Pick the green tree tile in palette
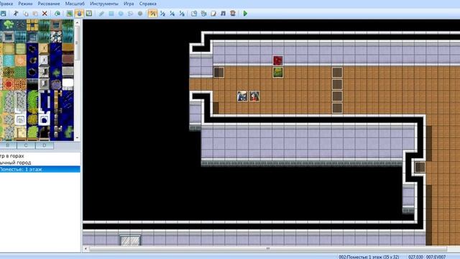Image resolution: width=460 pixels, height=259 pixels. 9,24
